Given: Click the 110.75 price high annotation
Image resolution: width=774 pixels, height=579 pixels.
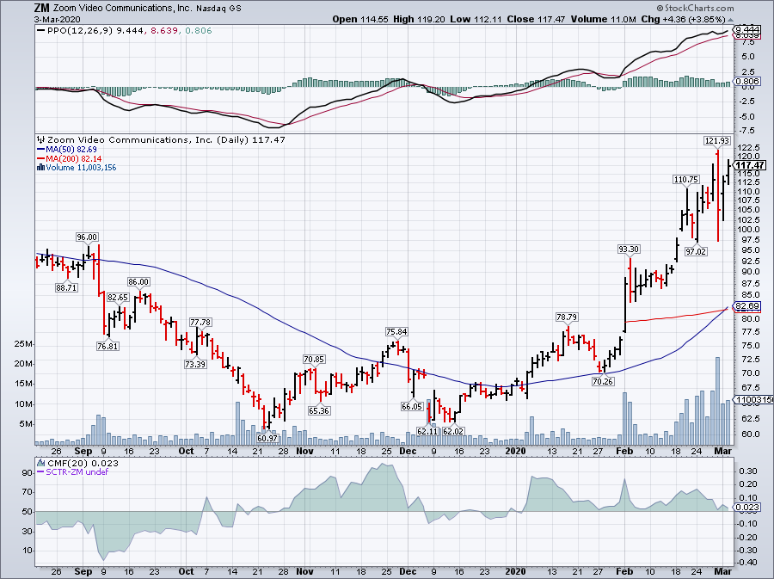Looking at the screenshot, I should (x=686, y=180).
